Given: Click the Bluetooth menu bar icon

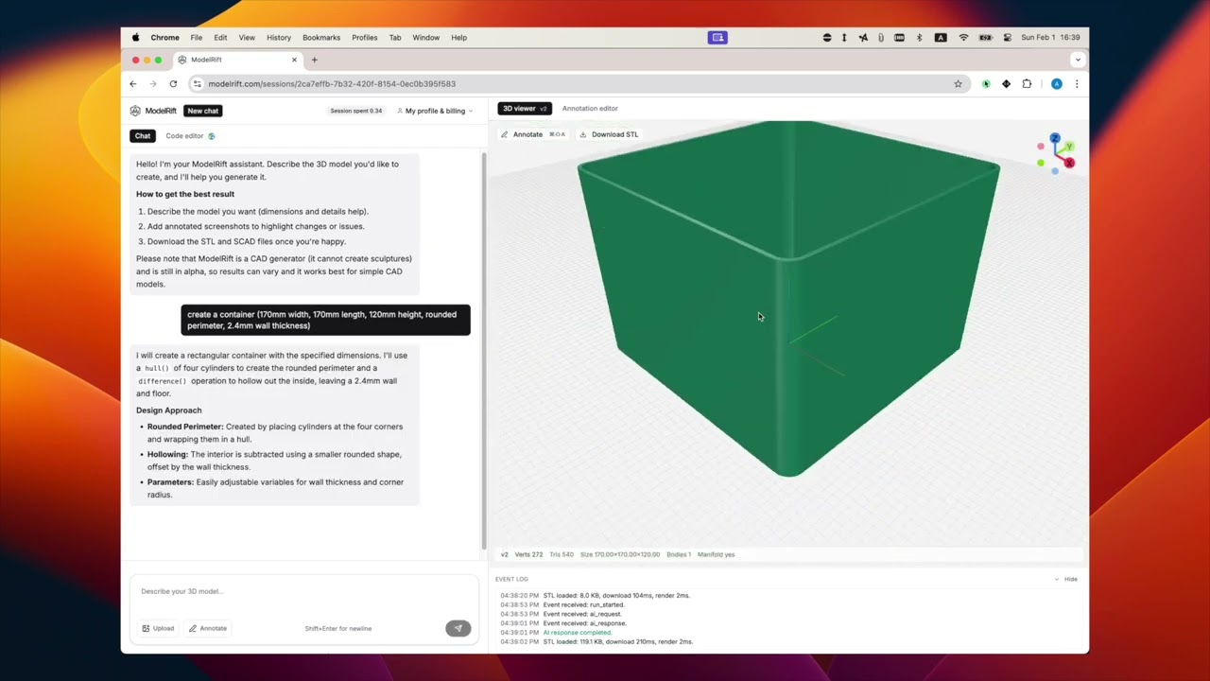Looking at the screenshot, I should 919,38.
